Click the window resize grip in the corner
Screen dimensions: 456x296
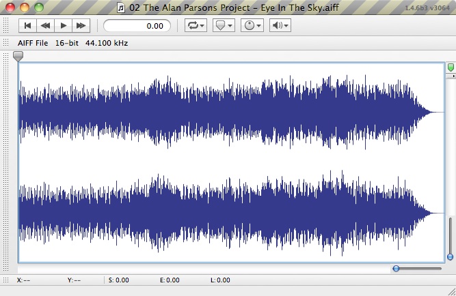coord(451,291)
